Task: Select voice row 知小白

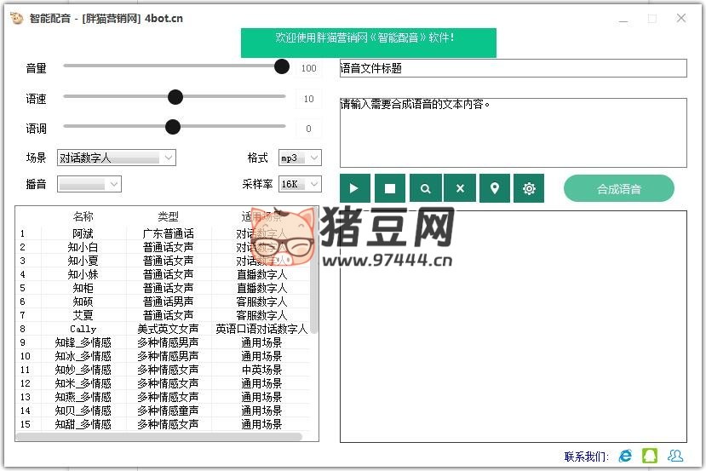Action: pos(163,247)
